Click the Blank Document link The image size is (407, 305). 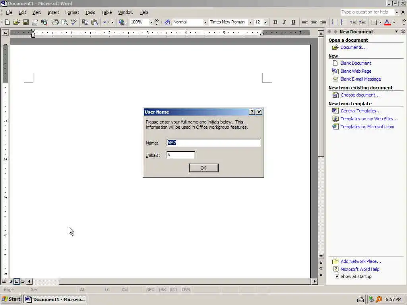click(x=356, y=63)
